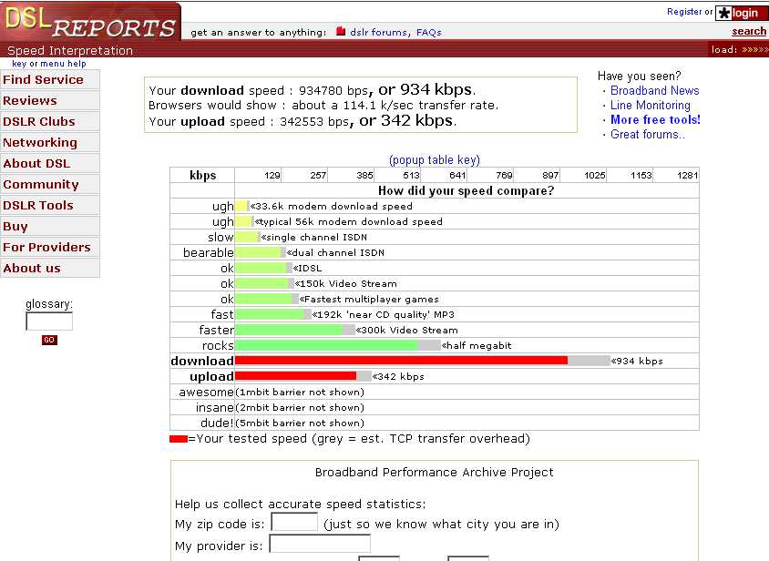
Task: Click the search link
Action: [749, 31]
